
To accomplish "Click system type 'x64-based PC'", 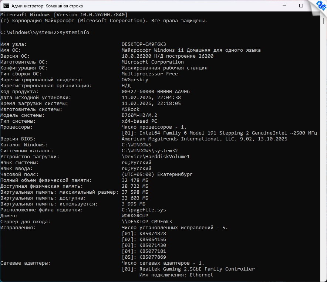I will point(139,121).
